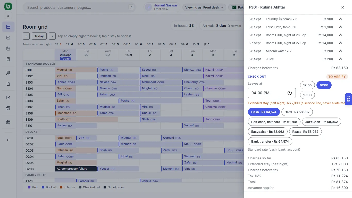Expand the sidebar with the double chevron

click(8, 16)
